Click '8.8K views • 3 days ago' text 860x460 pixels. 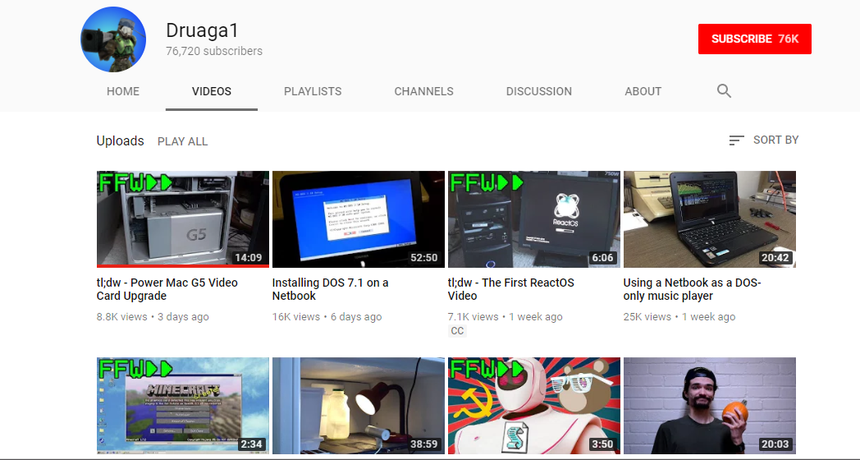153,317
